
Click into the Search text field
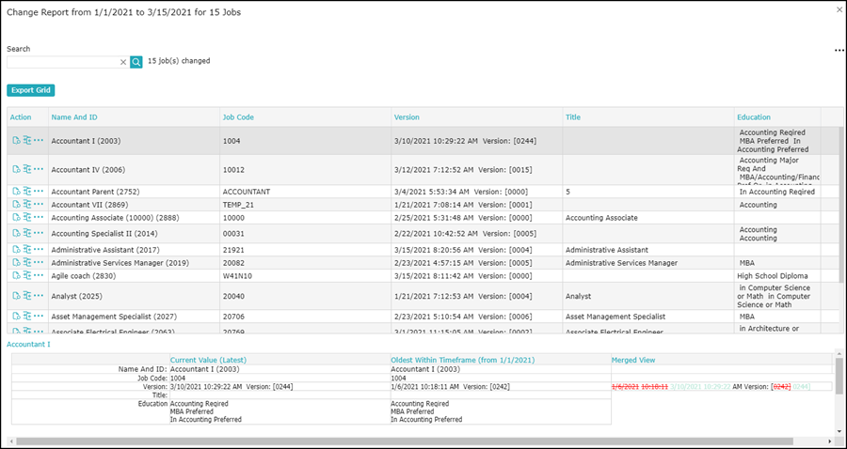(63, 62)
